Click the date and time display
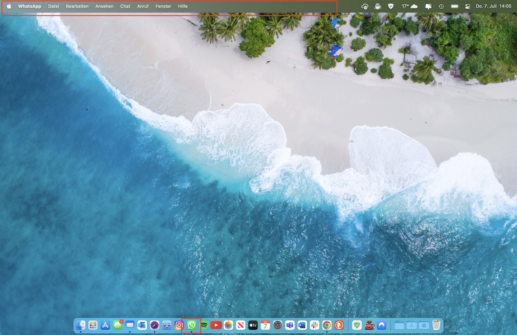This screenshot has width=517, height=335. (x=493, y=6)
